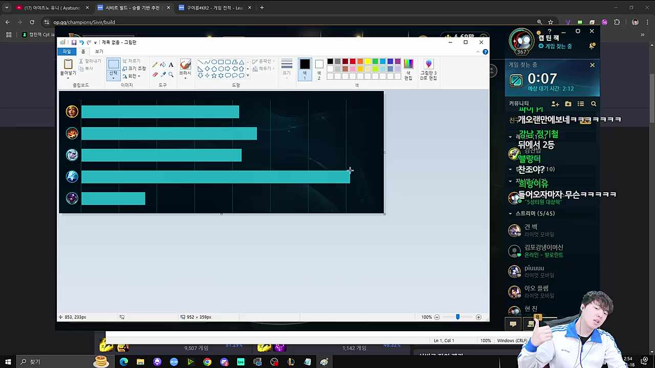Switch to the 구여름#KR2 Chrome tab
655x368 pixels.
click(214, 8)
